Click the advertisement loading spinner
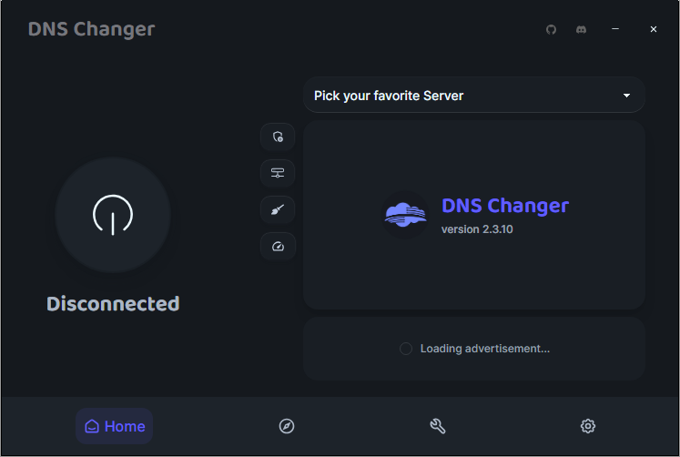Screen dimensions: 680x457 (x=406, y=349)
